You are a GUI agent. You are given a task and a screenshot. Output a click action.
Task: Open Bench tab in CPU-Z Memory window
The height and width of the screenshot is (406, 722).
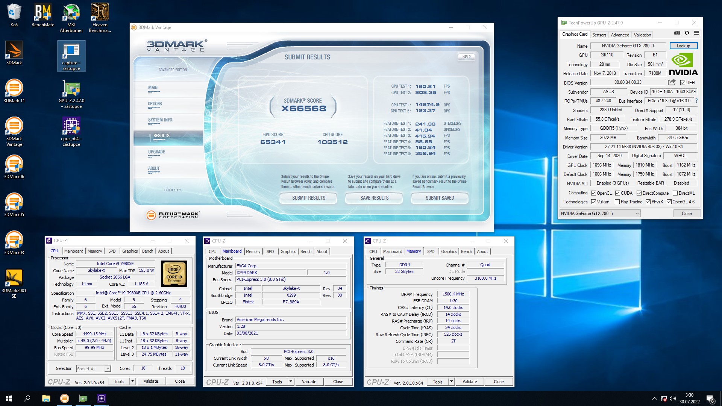coord(466,251)
